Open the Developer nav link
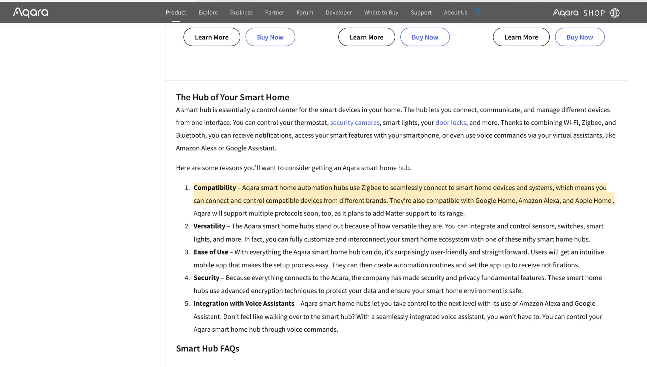The width and height of the screenshot is (647, 367). coord(339,12)
